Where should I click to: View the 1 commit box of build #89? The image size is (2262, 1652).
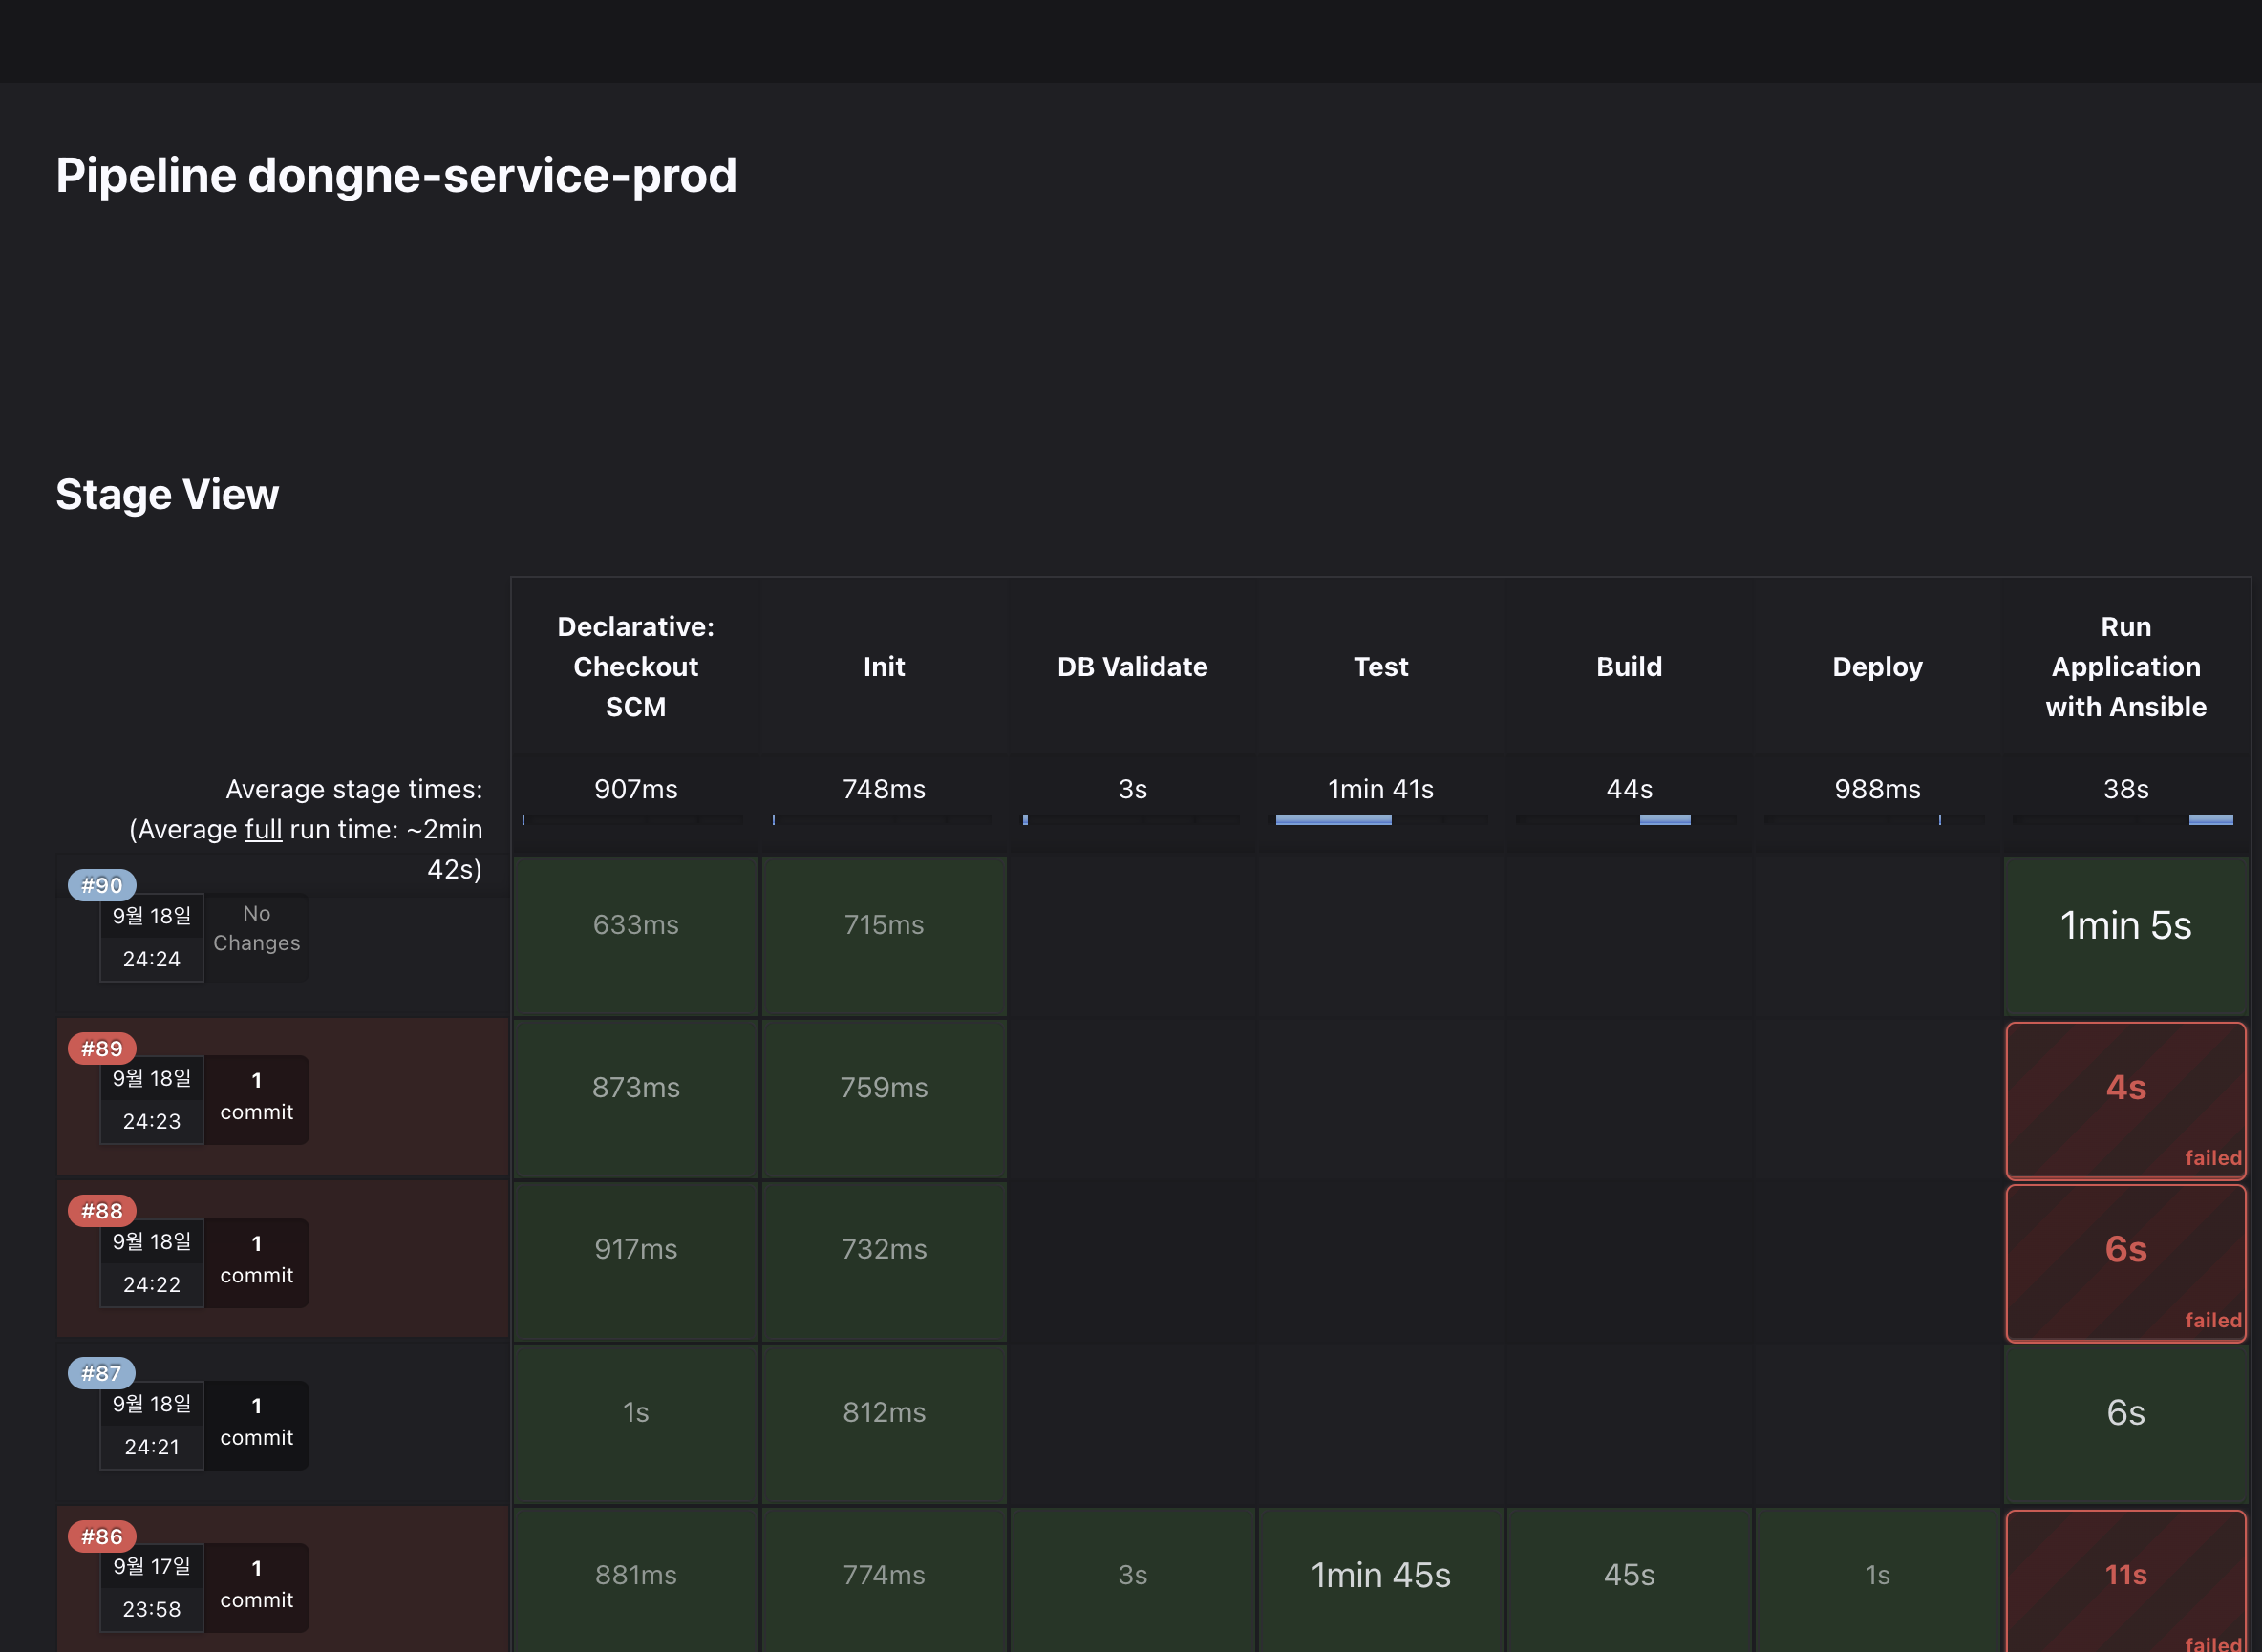pyautogui.click(x=256, y=1098)
